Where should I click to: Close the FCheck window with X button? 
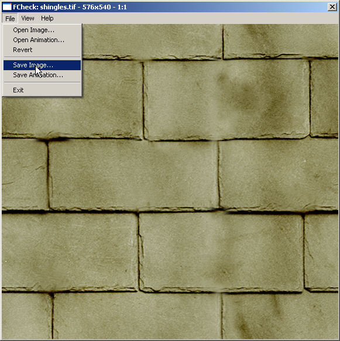tap(332, 7)
